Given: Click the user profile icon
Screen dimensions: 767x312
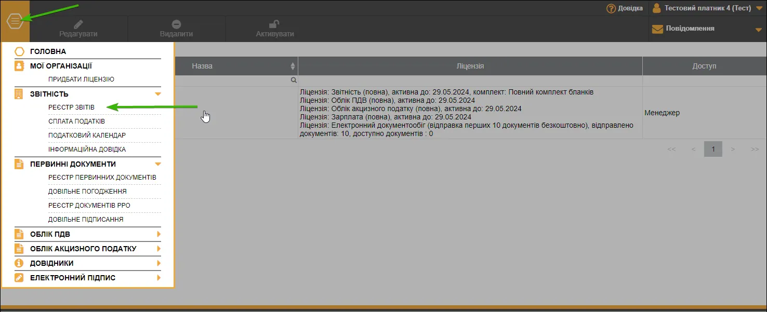Looking at the screenshot, I should tap(657, 8).
